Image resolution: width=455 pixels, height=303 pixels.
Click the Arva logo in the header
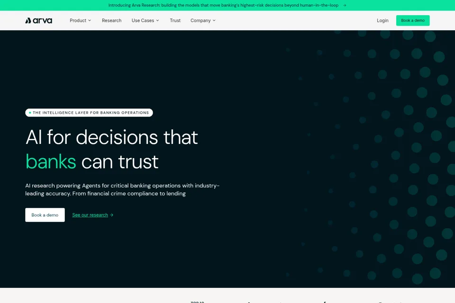click(x=38, y=20)
